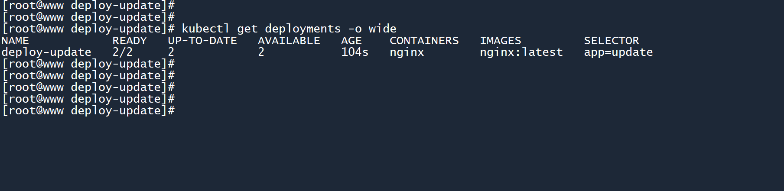Image resolution: width=784 pixels, height=191 pixels.
Task: Select the READY column header
Action: [130, 41]
